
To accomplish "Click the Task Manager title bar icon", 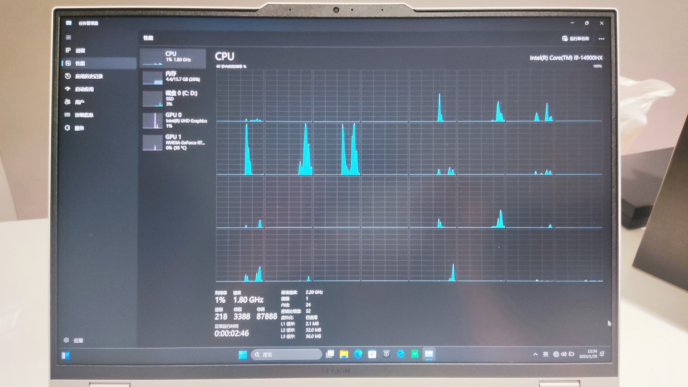I will [69, 23].
